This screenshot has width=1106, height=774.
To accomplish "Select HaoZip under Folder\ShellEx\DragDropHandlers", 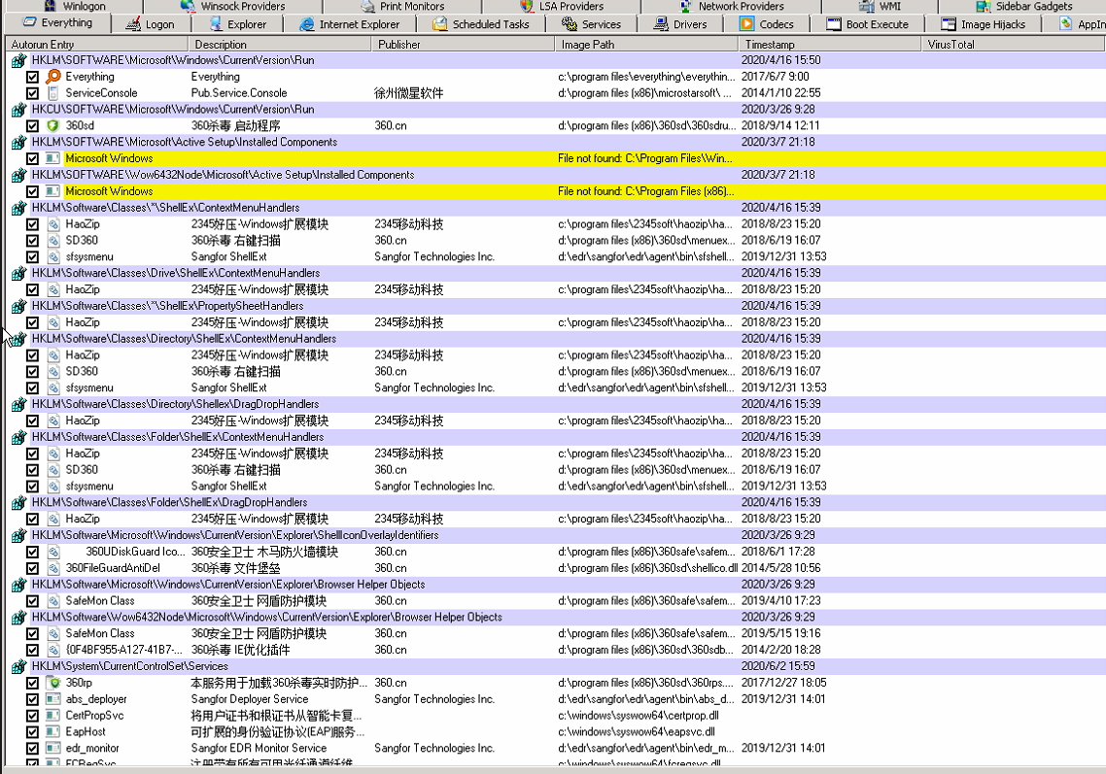I will pyautogui.click(x=83, y=519).
